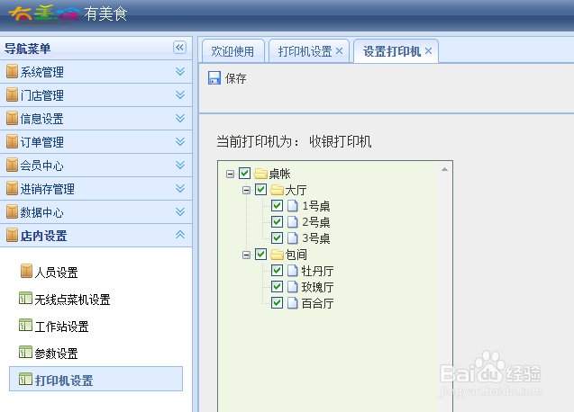Screen dimensions: 574x412
Task: Expand 进销存管理 section with chevron
Action: (179, 188)
